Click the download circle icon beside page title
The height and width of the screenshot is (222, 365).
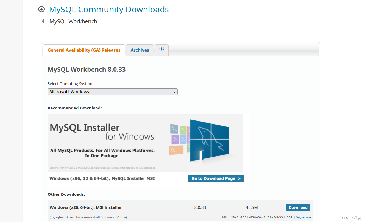(41, 9)
